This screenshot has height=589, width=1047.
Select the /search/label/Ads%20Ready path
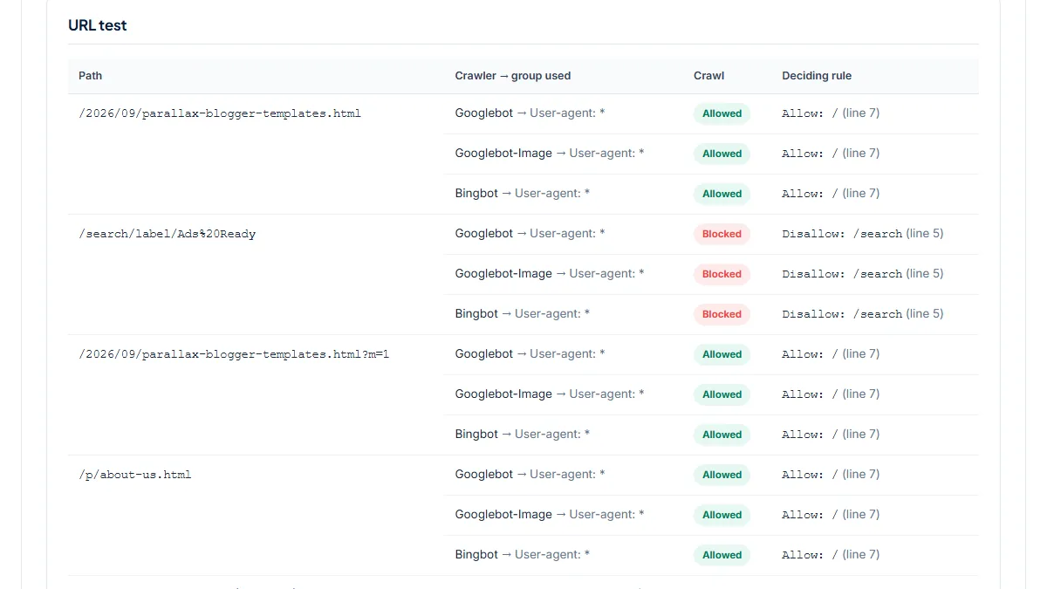point(168,234)
